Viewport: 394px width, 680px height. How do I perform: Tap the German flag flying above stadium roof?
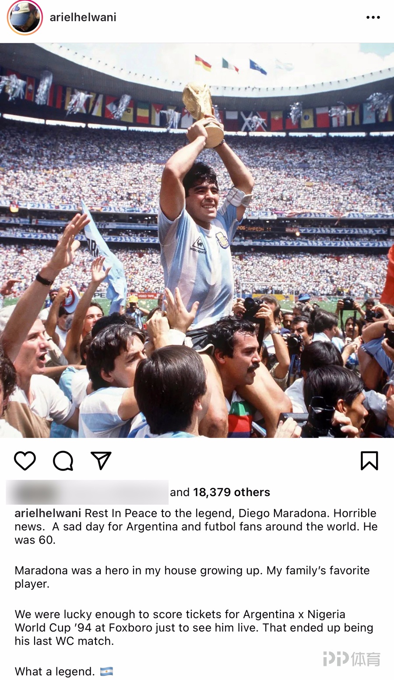[x=203, y=63]
